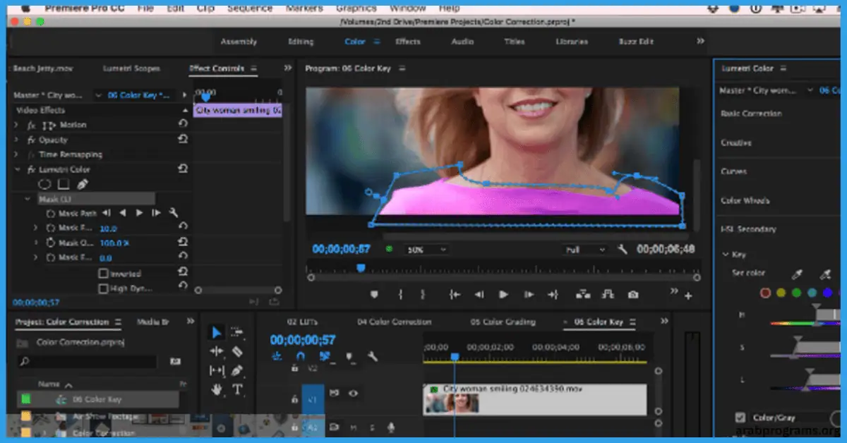Image resolution: width=847 pixels, height=443 pixels.
Task: Select the Type tool
Action: pos(237,389)
